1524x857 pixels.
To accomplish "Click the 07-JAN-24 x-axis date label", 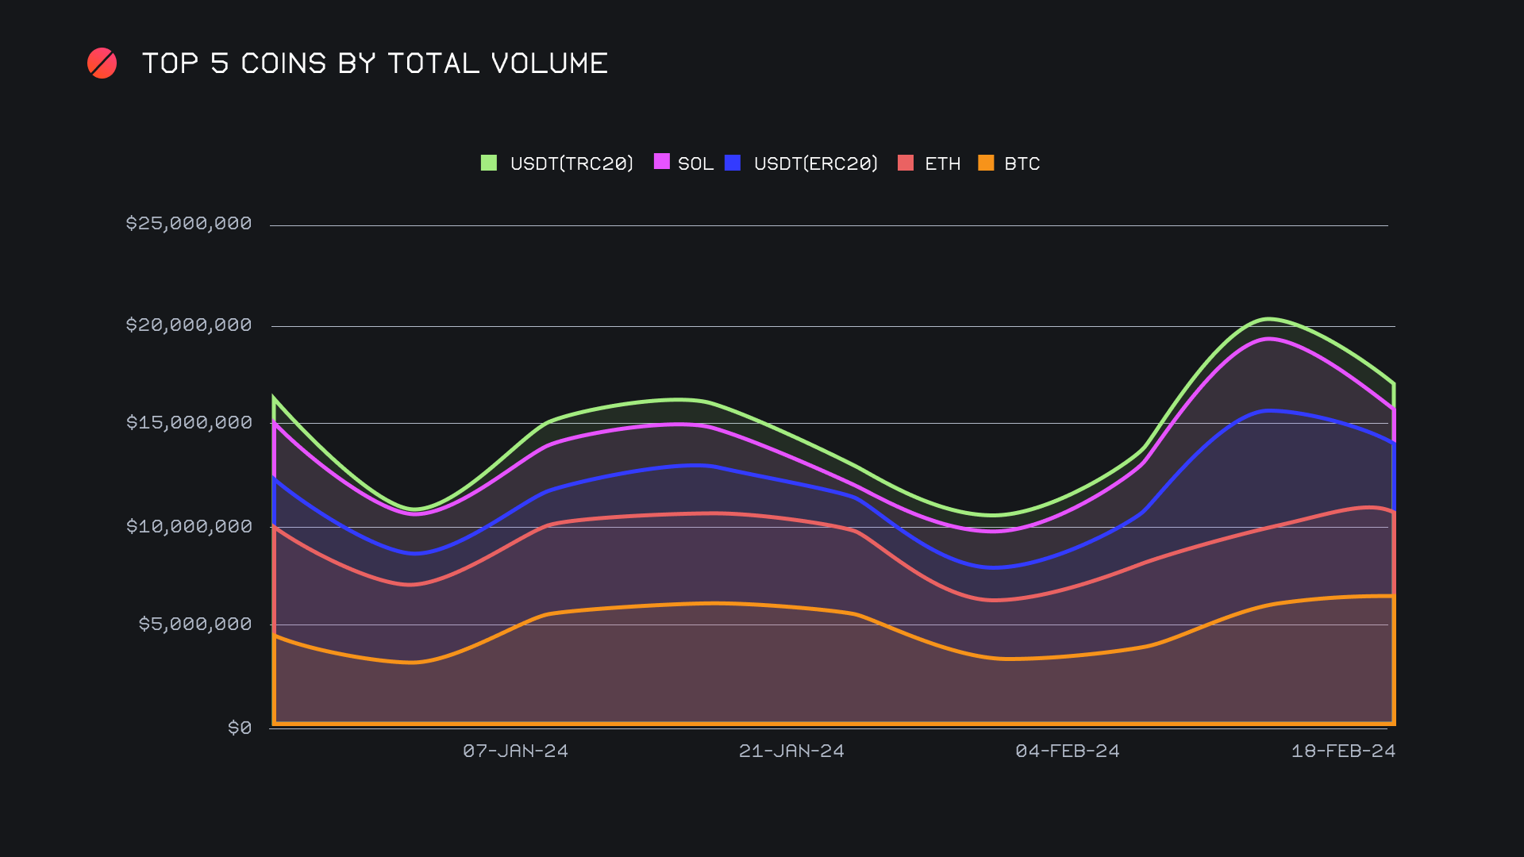I will pyautogui.click(x=516, y=751).
